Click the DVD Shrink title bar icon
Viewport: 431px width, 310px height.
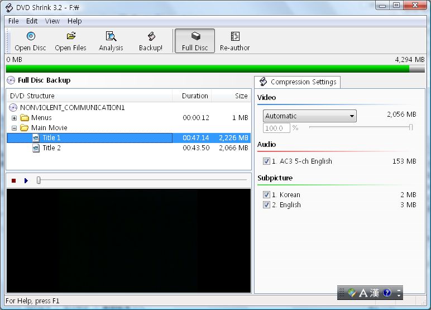click(x=9, y=8)
